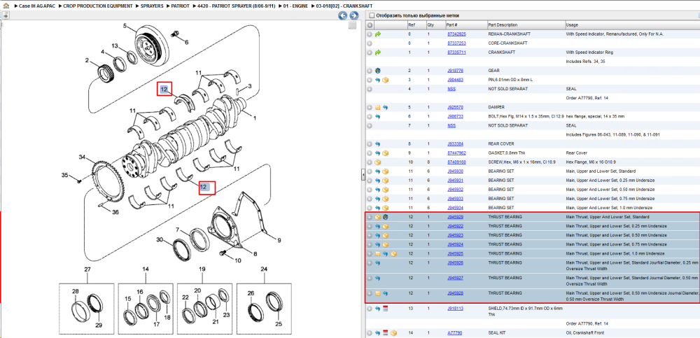The width and height of the screenshot is (700, 338).
Task: Collapse parts panel using center splitter arrow
Action: click(363, 174)
